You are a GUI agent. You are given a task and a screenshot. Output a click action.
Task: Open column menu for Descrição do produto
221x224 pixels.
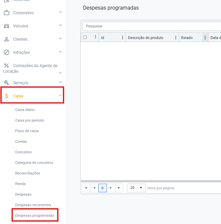tap(176, 38)
